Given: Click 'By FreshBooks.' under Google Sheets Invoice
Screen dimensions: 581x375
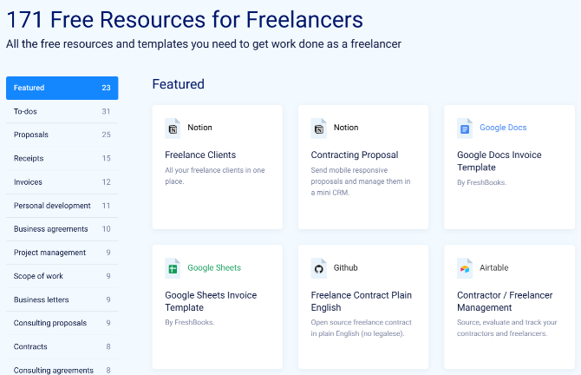Looking at the screenshot, I should pyautogui.click(x=190, y=322).
